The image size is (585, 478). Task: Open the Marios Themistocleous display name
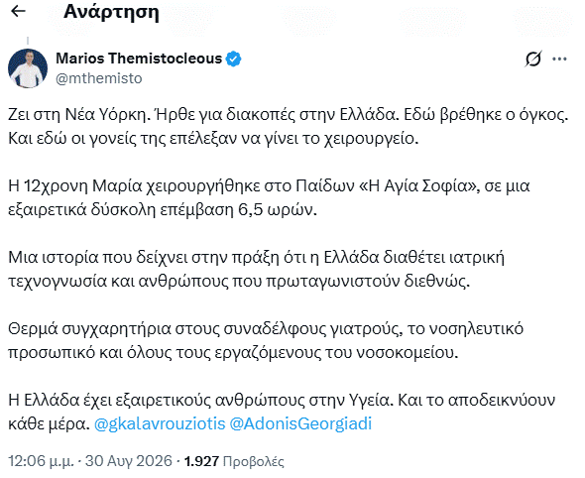coord(139,59)
